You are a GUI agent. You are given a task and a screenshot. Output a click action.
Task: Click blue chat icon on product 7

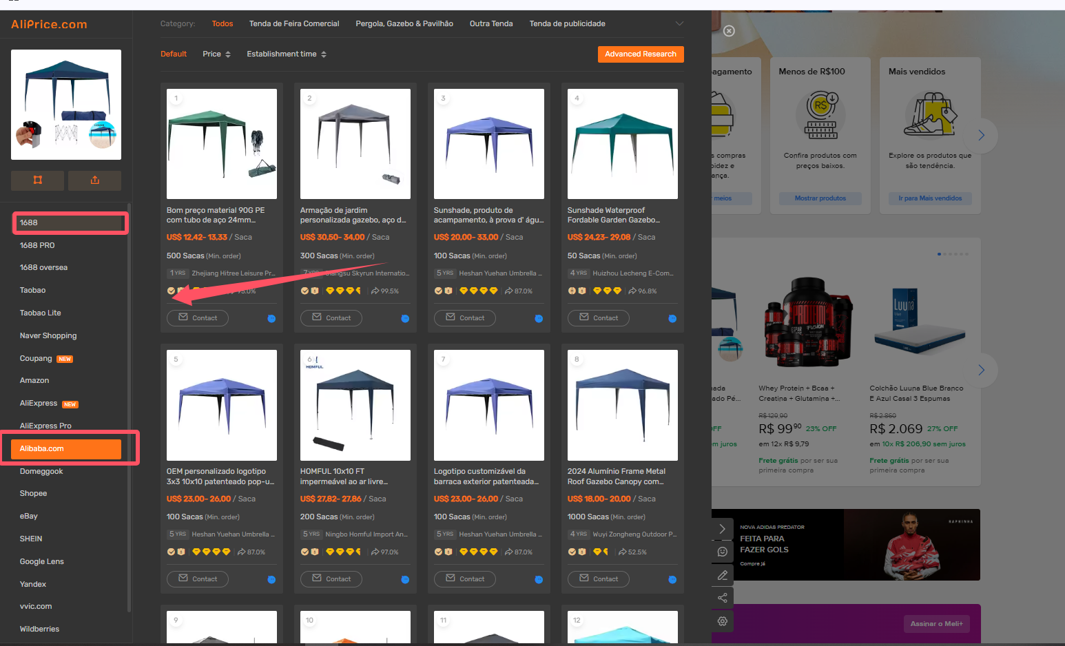pos(539,580)
